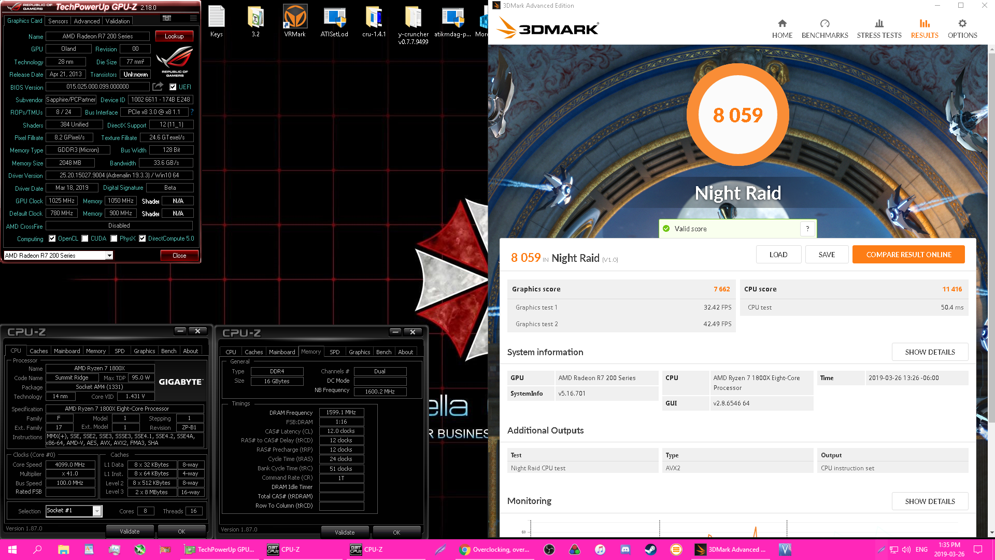995x560 pixels.
Task: Toggle the PhysX checkbox
Action: point(113,239)
